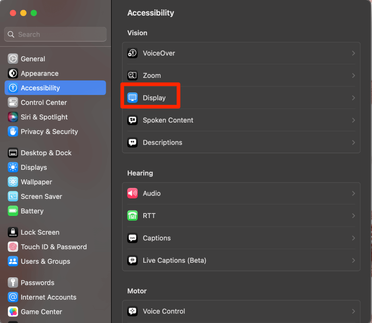Click the Siri & Spotlight sidebar icon
The height and width of the screenshot is (323, 372).
click(13, 117)
